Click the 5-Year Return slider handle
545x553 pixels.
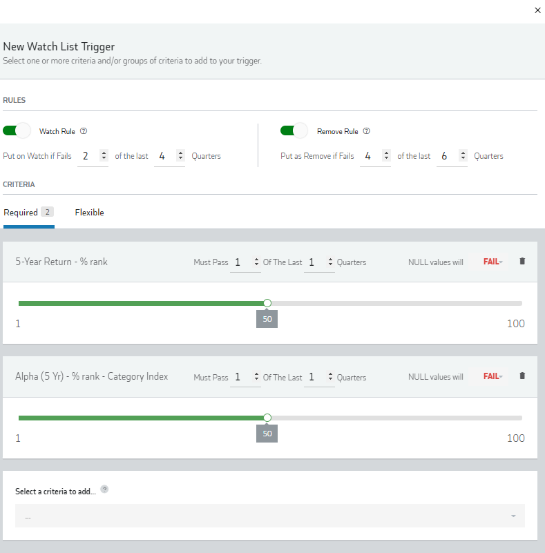(x=267, y=303)
